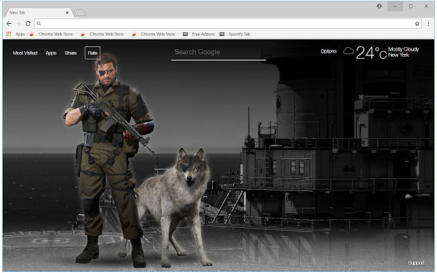Click the browser address bar
This screenshot has height=273, width=437.
(227, 24)
